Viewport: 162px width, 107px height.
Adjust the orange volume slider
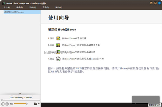pos(21,103)
